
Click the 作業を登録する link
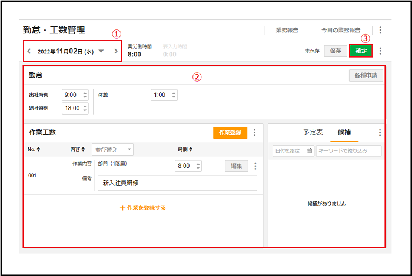tap(143, 208)
